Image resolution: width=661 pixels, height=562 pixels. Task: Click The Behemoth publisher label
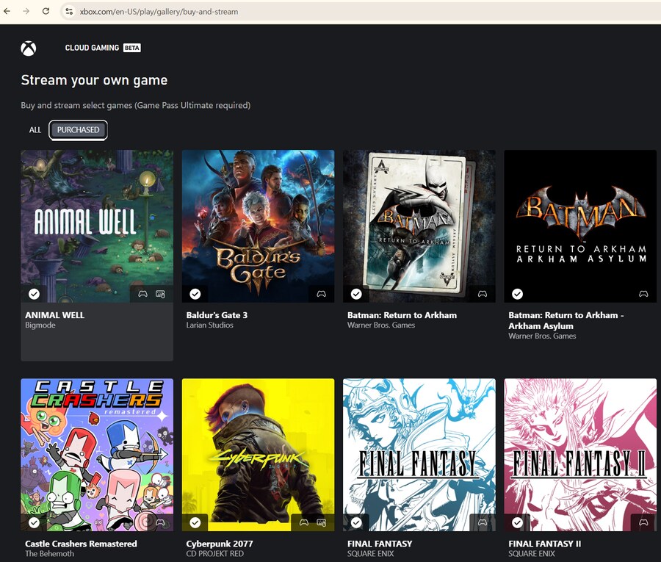(49, 554)
